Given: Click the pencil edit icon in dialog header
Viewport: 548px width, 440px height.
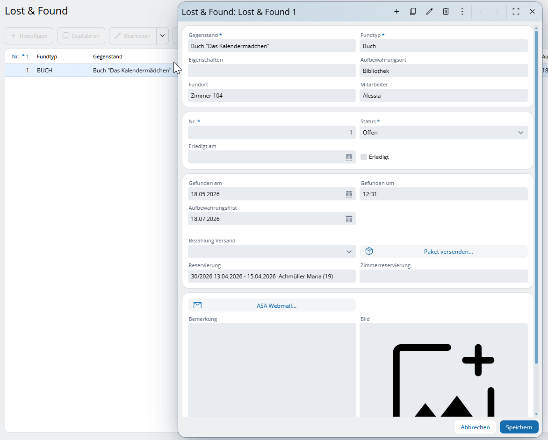Looking at the screenshot, I should click(x=429, y=12).
